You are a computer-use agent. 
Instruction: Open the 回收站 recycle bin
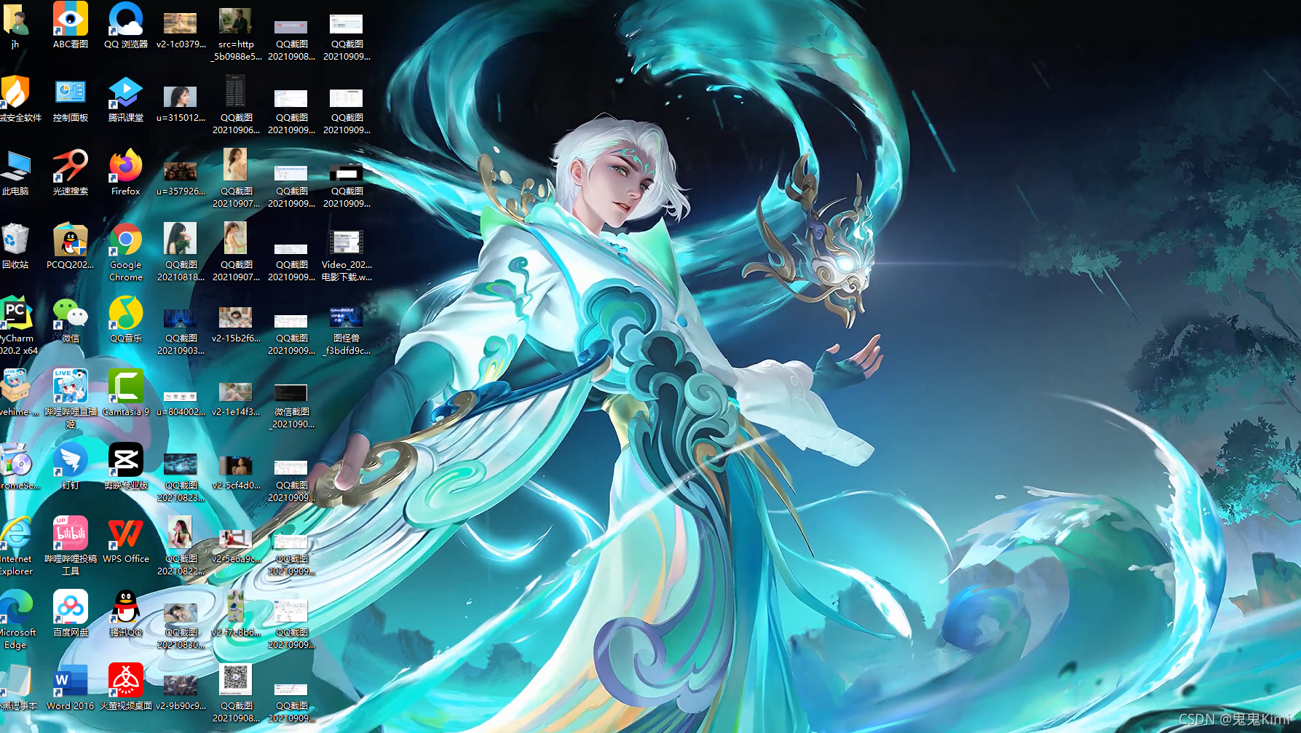(15, 246)
